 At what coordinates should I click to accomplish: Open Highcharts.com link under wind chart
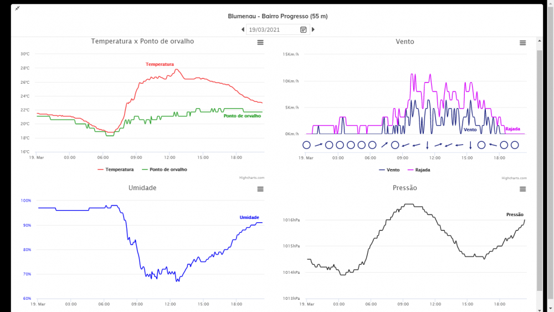[515, 178]
